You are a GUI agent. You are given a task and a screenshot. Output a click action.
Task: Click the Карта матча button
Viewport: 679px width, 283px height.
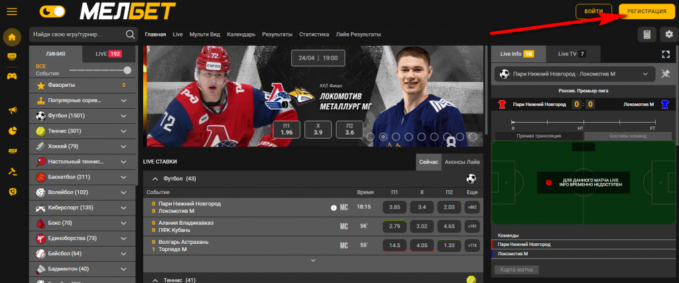[x=517, y=270]
